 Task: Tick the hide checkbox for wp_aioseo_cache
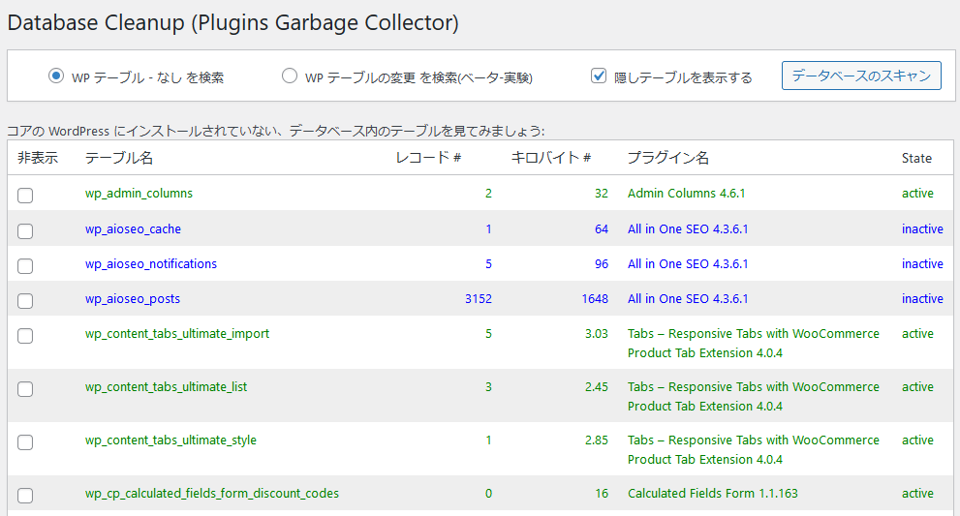click(25, 231)
